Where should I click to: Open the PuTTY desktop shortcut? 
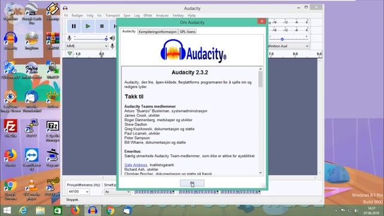[32, 128]
